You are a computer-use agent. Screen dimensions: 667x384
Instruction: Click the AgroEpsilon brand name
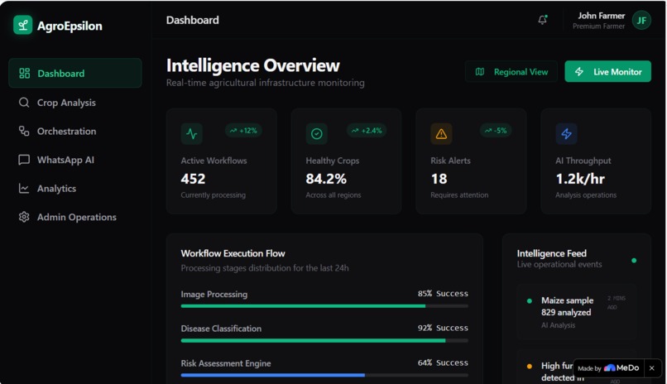(70, 26)
